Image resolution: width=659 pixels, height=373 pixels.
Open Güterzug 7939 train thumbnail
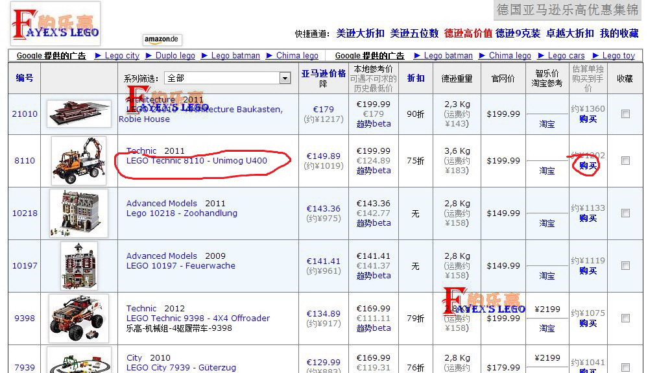[x=79, y=361]
